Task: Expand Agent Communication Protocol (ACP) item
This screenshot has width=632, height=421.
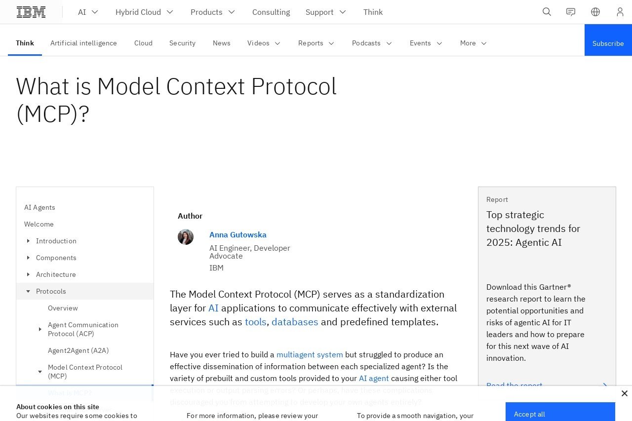Action: pyautogui.click(x=40, y=329)
